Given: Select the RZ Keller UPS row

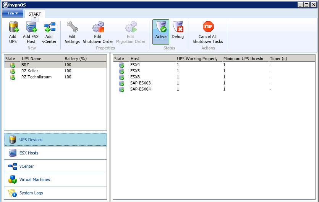Looking at the screenshot, I should [55, 71].
